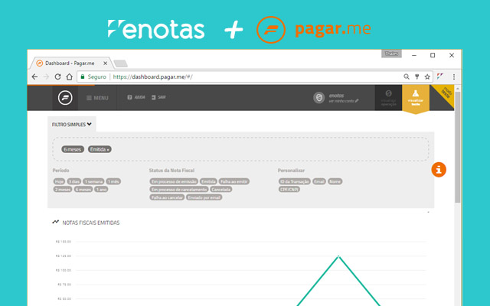Click the active '6 meses' filter tag
The width and height of the screenshot is (490, 306).
click(73, 149)
